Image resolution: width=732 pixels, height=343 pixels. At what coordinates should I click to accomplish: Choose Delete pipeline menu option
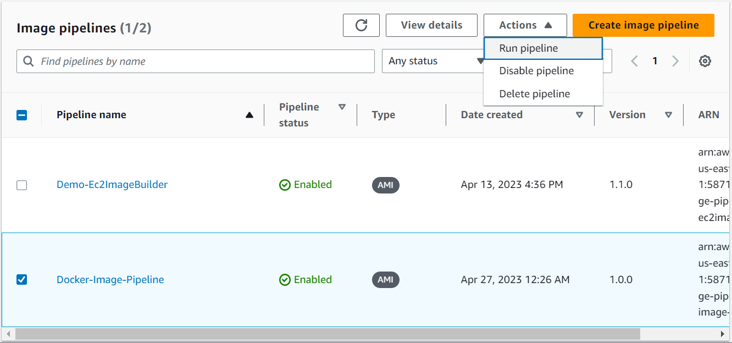click(x=534, y=94)
